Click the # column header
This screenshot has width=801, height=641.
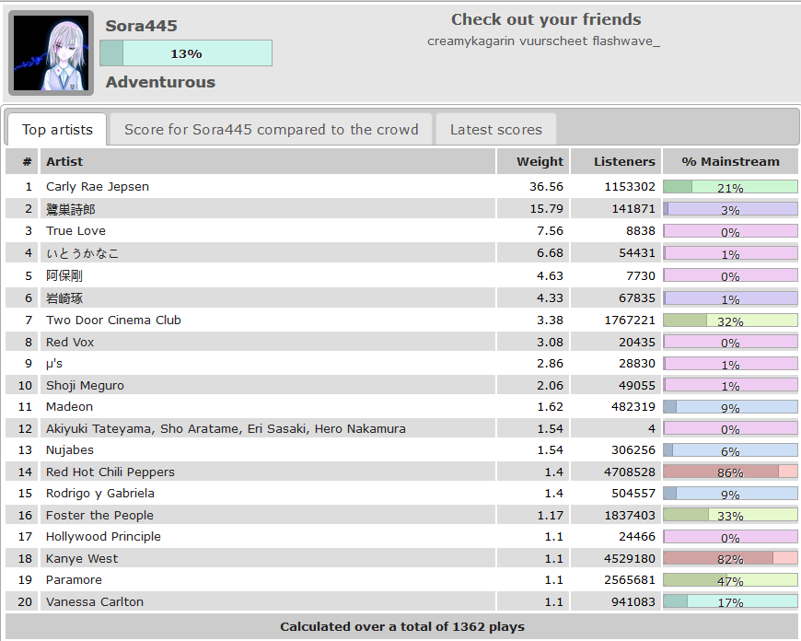click(22, 161)
